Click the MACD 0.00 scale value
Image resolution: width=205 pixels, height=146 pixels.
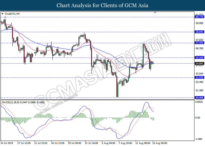(x=198, y=118)
